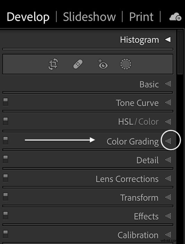The width and height of the screenshot is (185, 244).
Task: Click the Tone Curve panel title
Action: coord(137,103)
